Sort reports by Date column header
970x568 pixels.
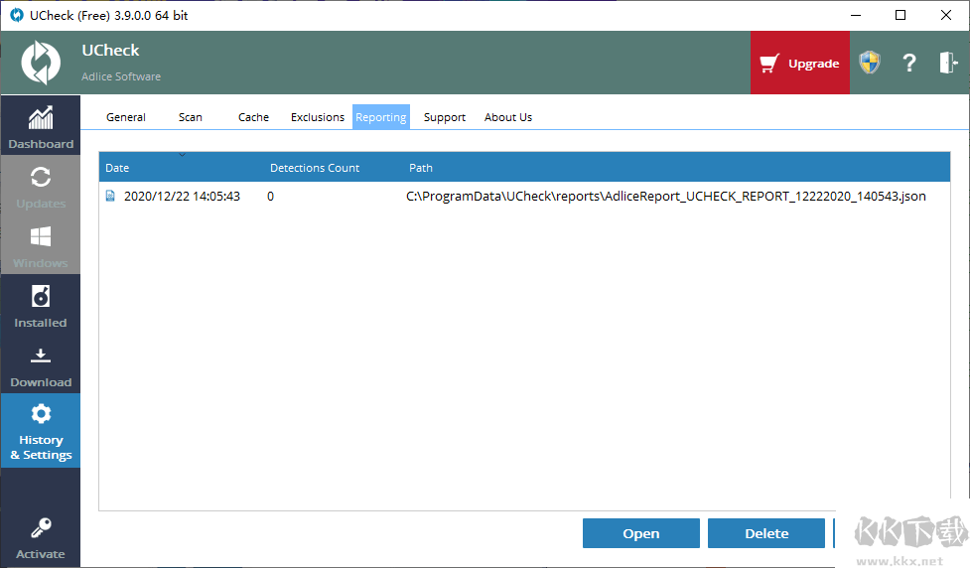click(117, 168)
